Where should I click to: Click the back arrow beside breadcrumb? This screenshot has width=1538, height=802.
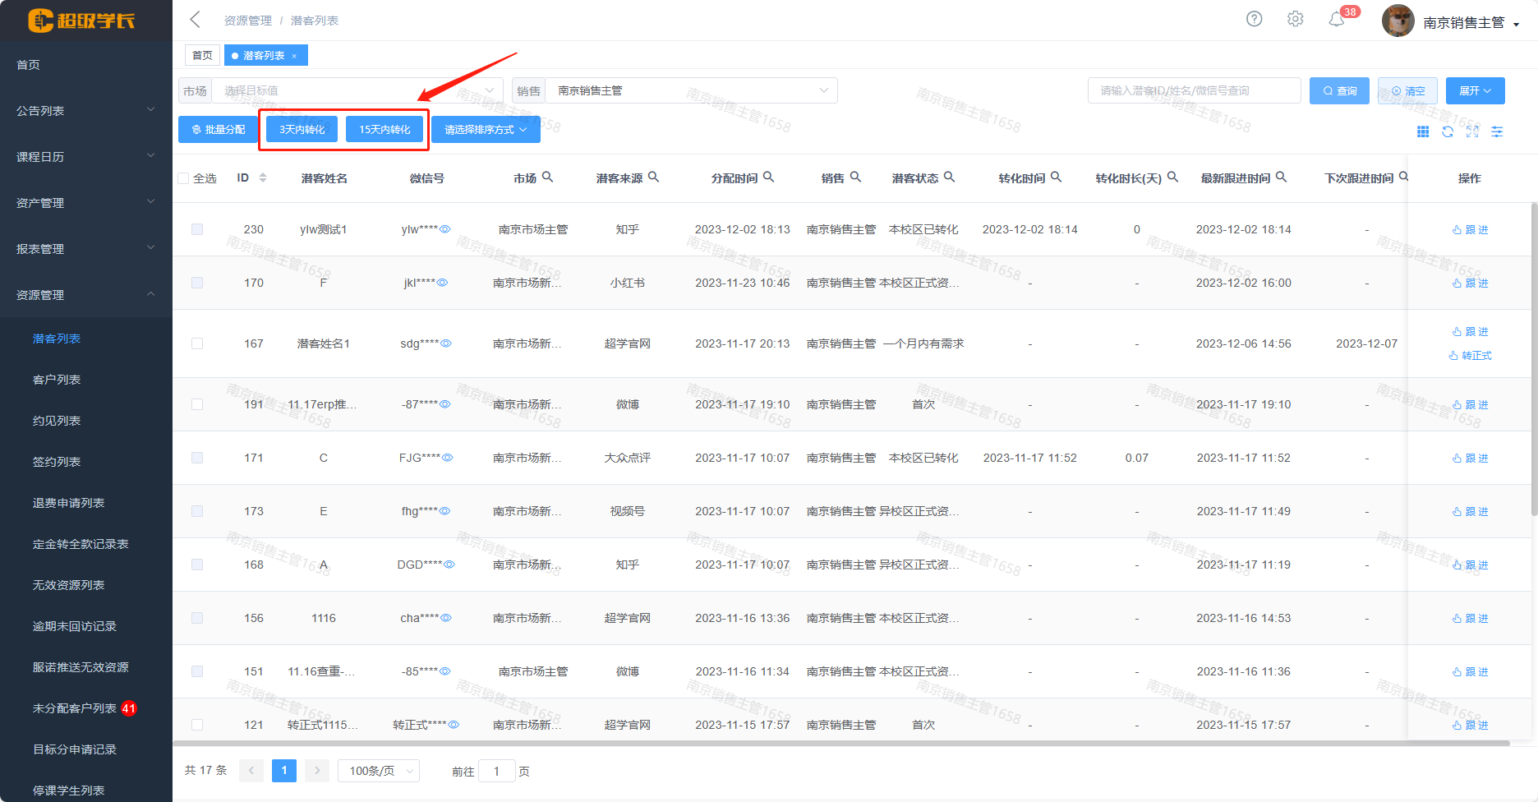click(196, 20)
